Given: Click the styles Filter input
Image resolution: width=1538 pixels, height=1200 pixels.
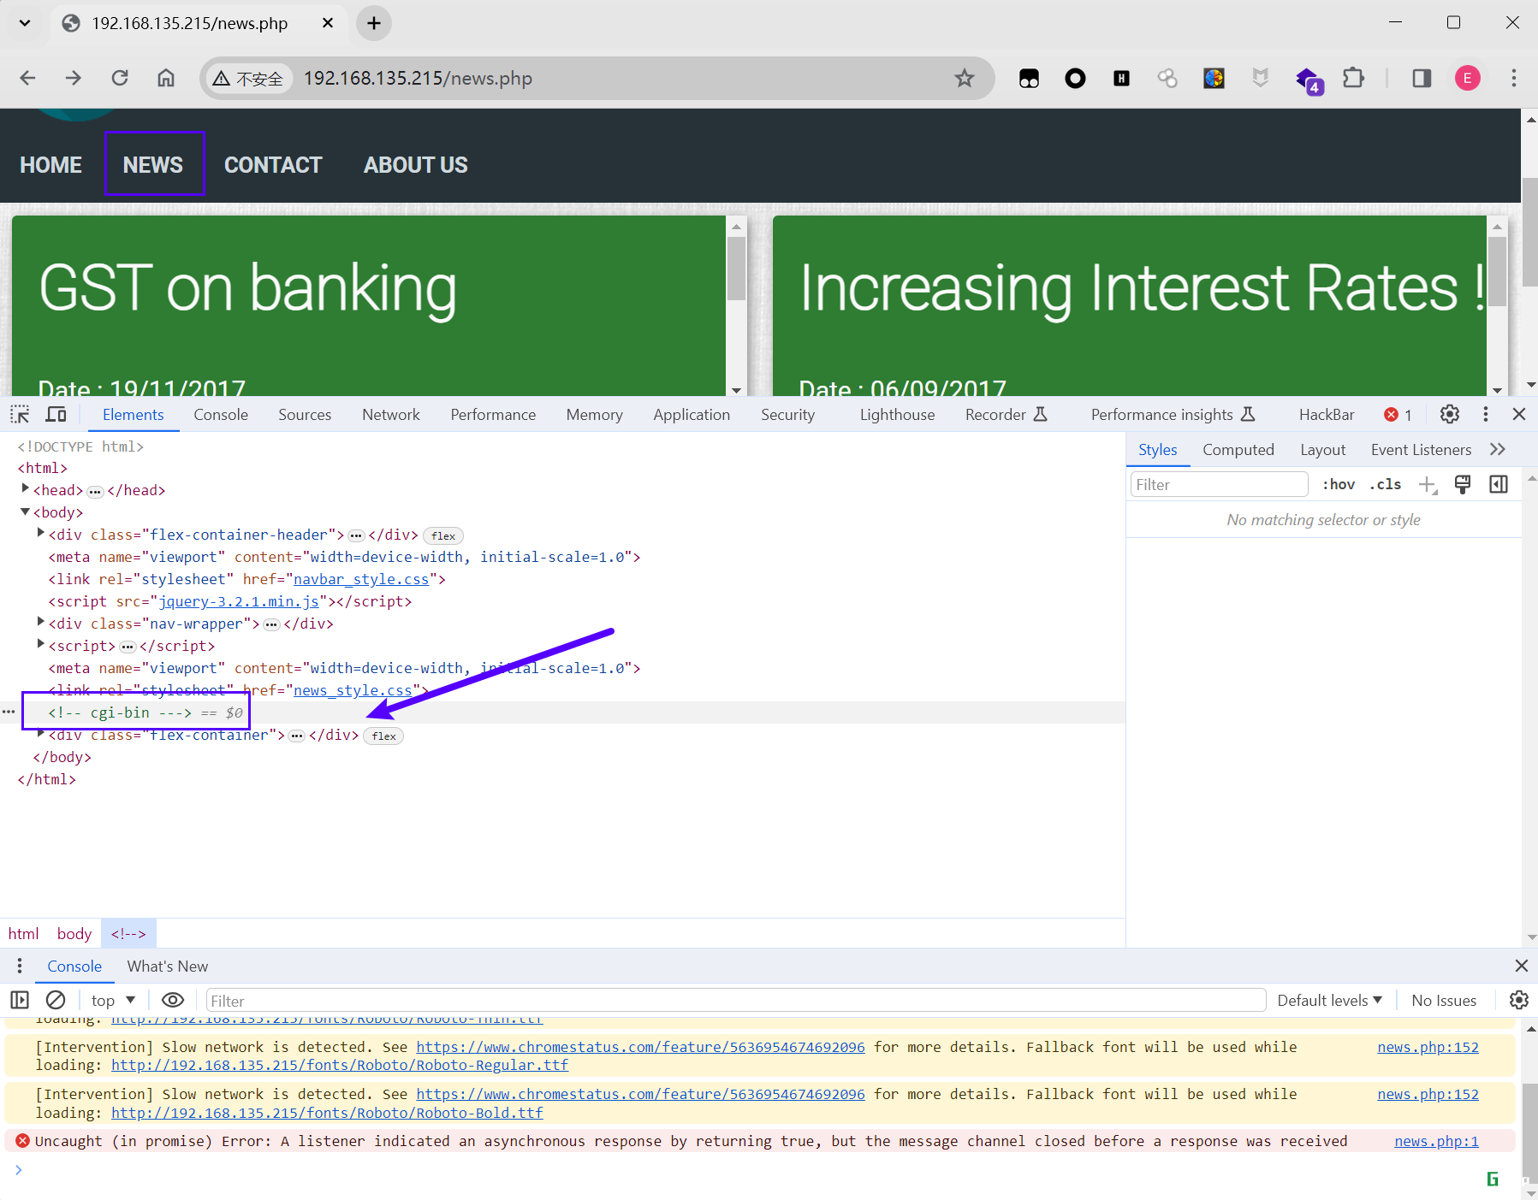Looking at the screenshot, I should point(1219,485).
